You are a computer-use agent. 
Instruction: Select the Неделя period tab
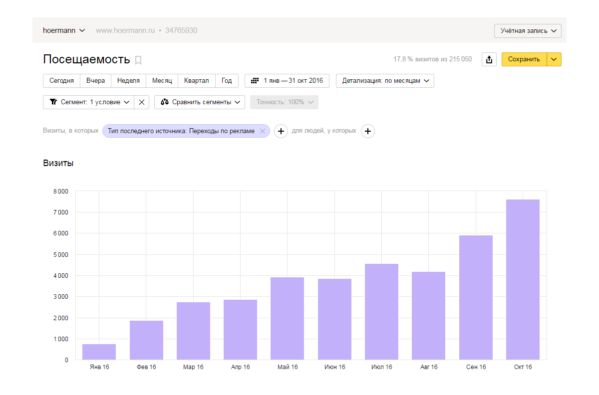128,81
